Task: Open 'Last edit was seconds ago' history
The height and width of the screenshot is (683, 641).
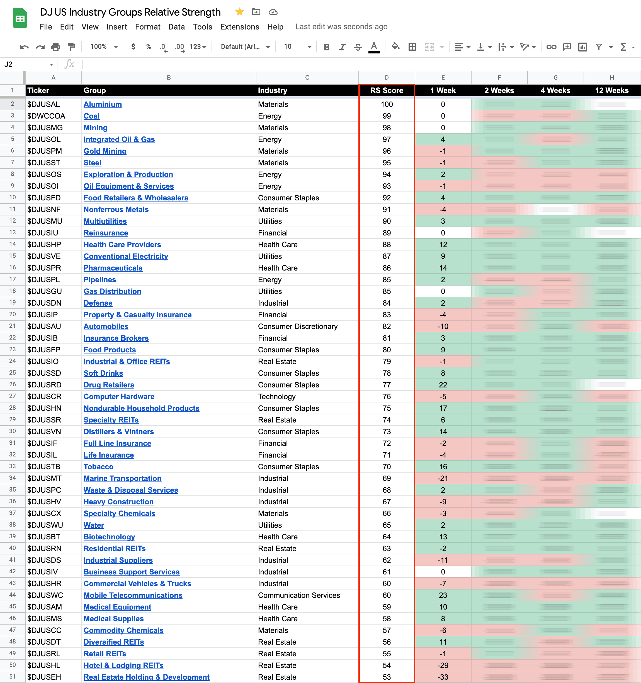Action: coord(341,27)
